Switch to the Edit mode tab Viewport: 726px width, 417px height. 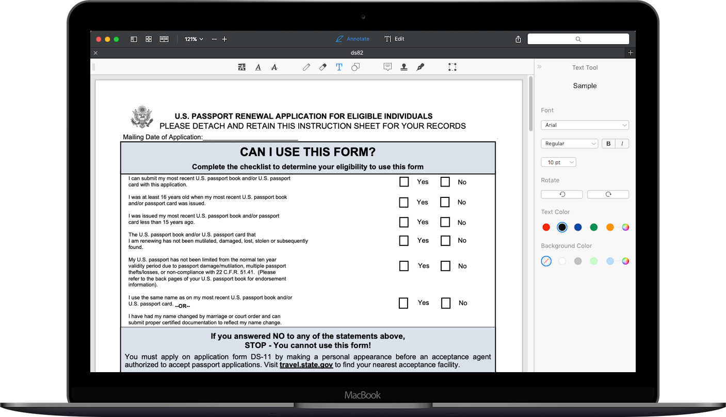(x=394, y=39)
